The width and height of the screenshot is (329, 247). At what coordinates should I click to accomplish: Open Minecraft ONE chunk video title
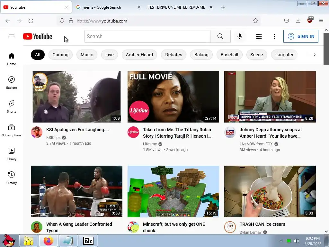click(x=174, y=227)
